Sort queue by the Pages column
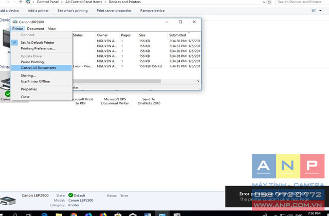The height and width of the screenshot is (216, 329). (x=128, y=35)
